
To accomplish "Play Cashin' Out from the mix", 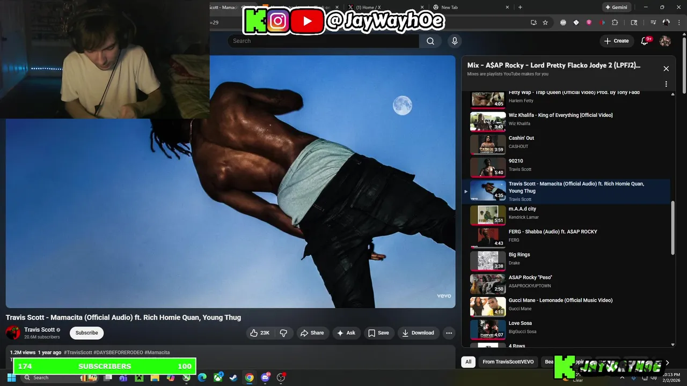I will coord(566,144).
